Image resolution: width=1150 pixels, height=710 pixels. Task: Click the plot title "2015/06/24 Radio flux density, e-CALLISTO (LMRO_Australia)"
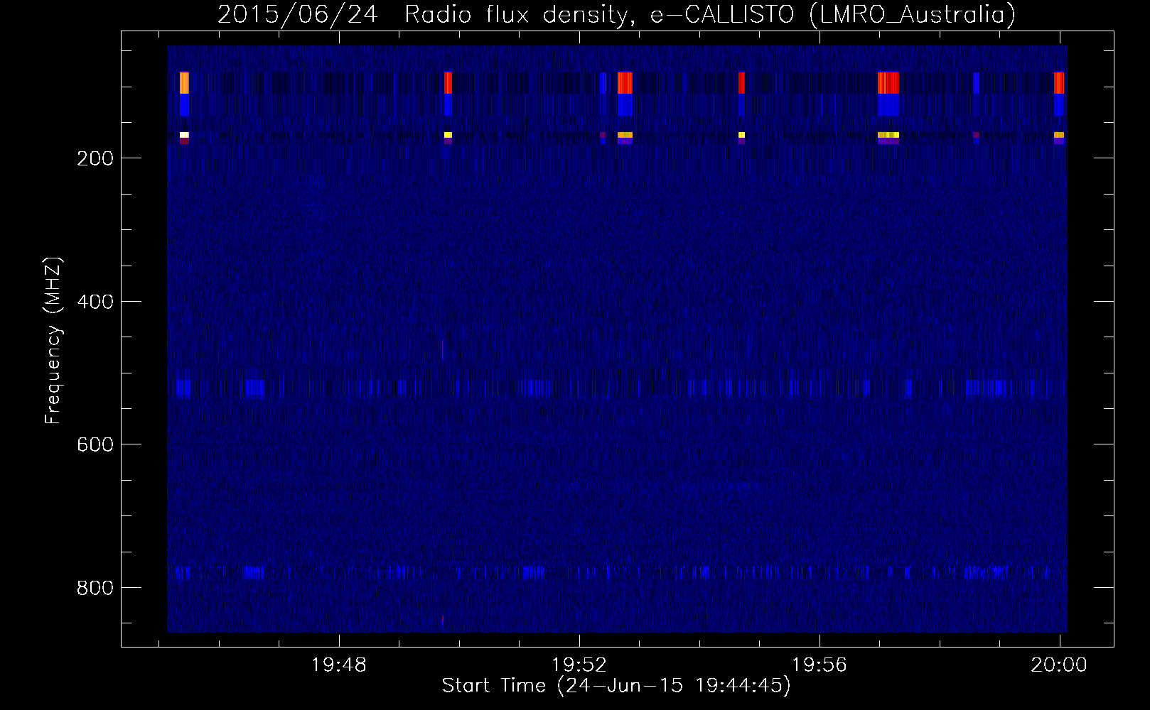pos(616,14)
